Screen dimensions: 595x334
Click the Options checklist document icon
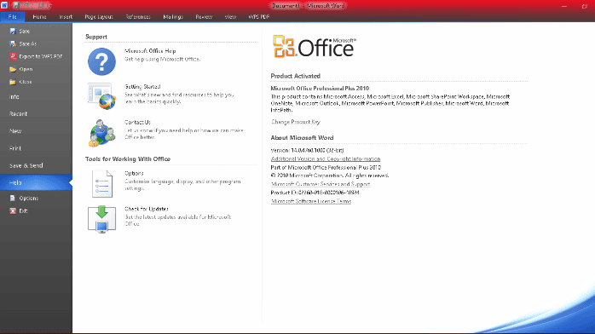(101, 184)
